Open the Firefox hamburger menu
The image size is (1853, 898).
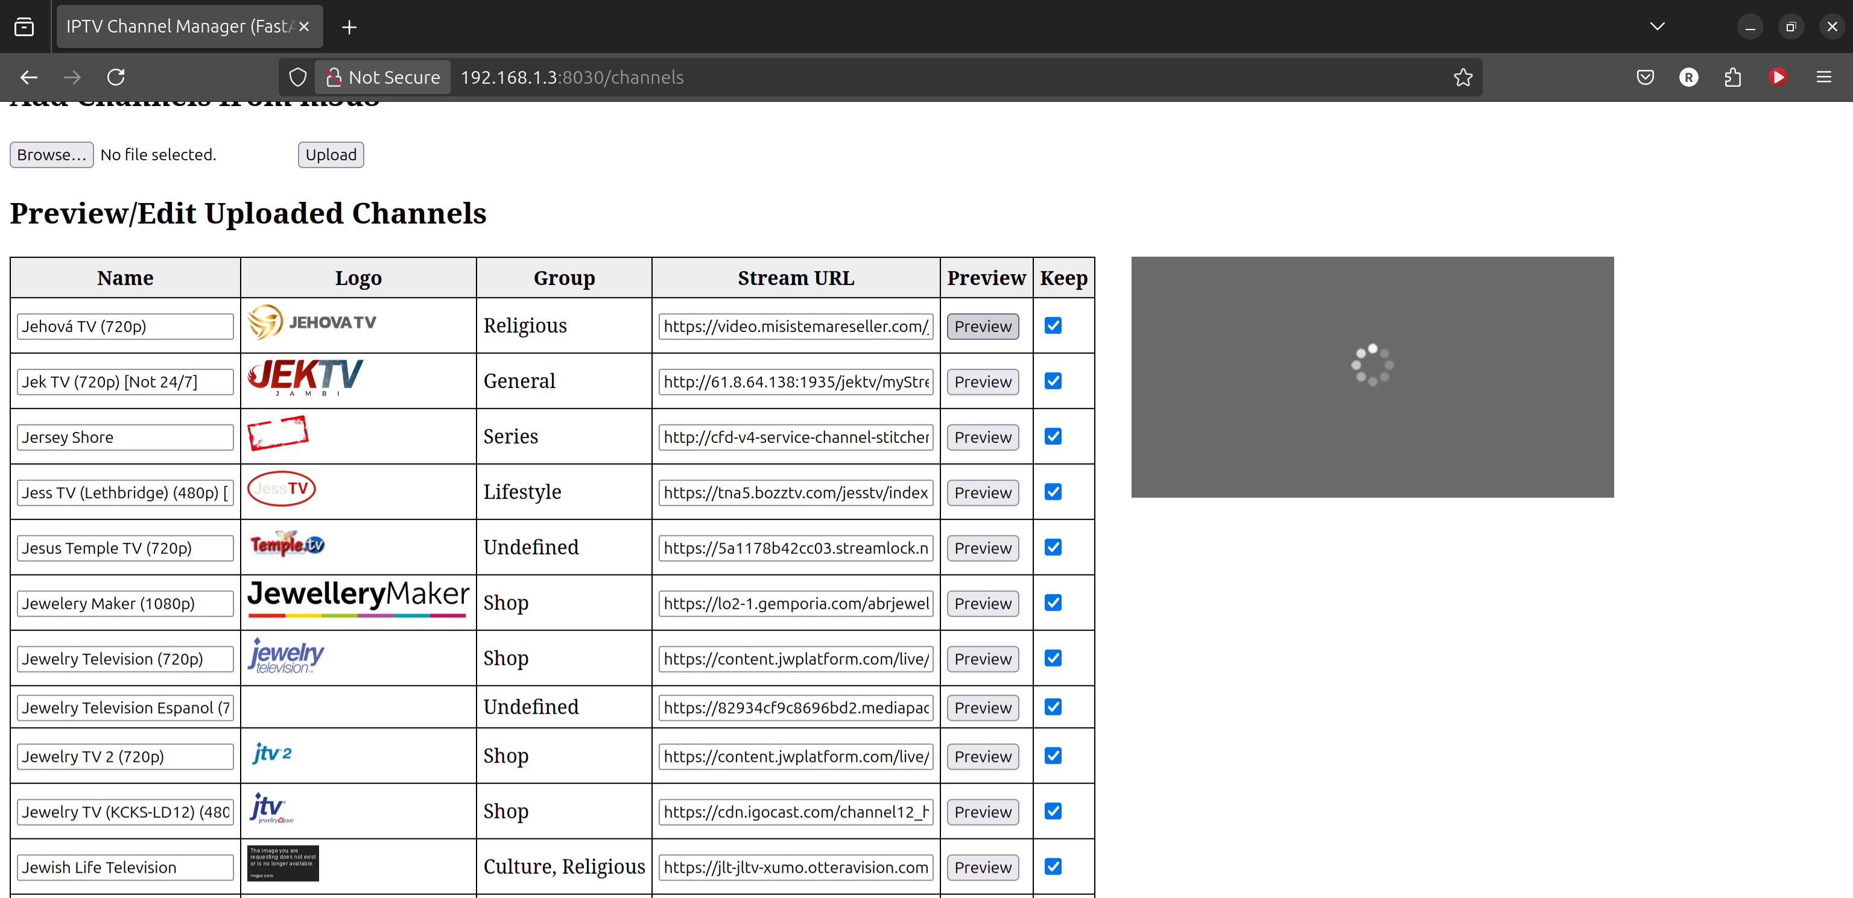point(1823,77)
